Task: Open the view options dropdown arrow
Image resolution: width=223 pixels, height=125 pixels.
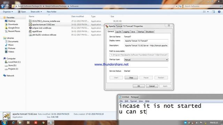Action: coord(208,12)
